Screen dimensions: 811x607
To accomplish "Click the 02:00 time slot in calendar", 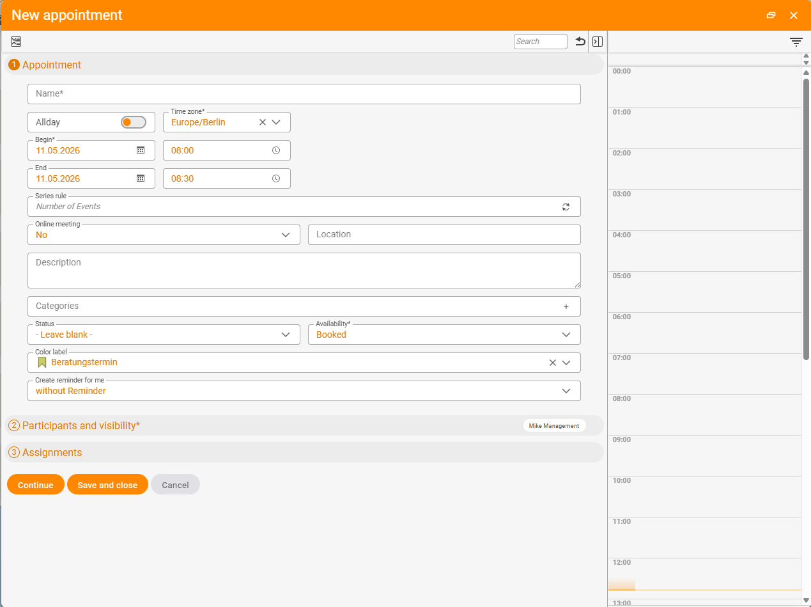I will click(704, 169).
